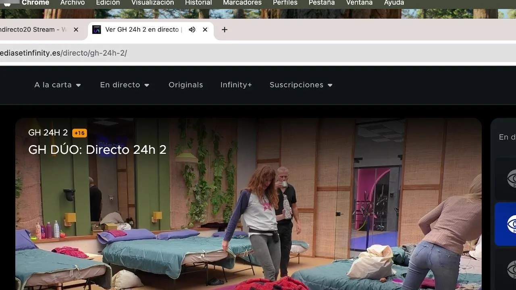
Task: Close the indirecto20 Stream tab
Action: coord(76,29)
